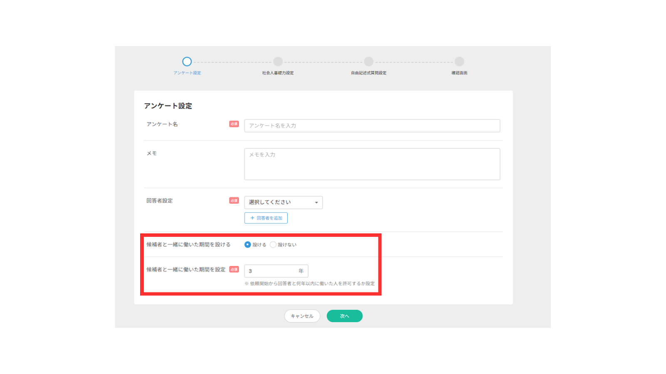This screenshot has width=666, height=374.
Task: Select the 設けない radio button
Action: click(273, 245)
